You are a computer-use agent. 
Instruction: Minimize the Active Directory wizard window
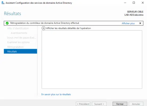point(125,3)
